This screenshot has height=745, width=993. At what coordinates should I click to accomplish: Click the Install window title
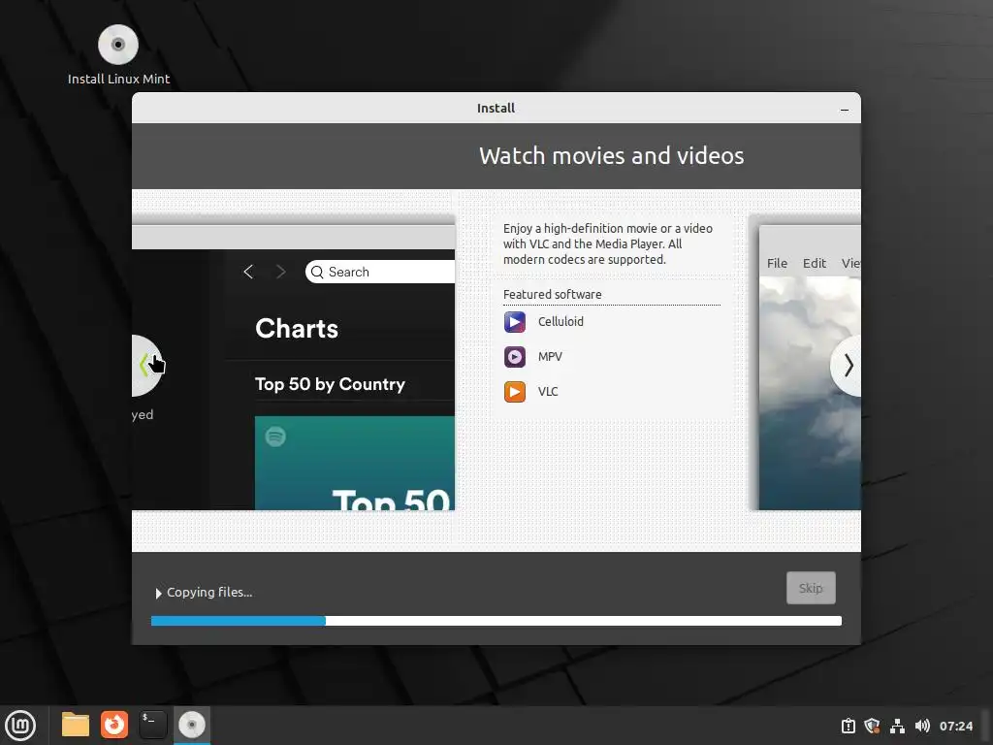496,109
